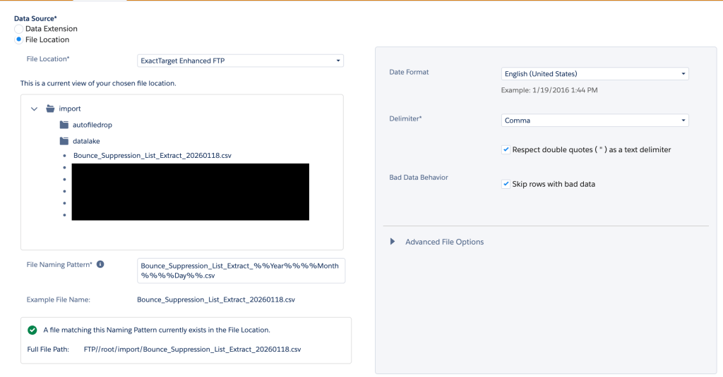Click the datalake folder icon
Screen dimensions: 723x377
click(64, 141)
